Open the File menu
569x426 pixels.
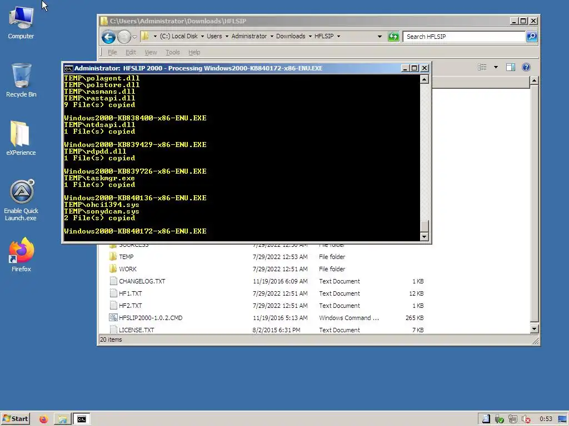click(112, 52)
